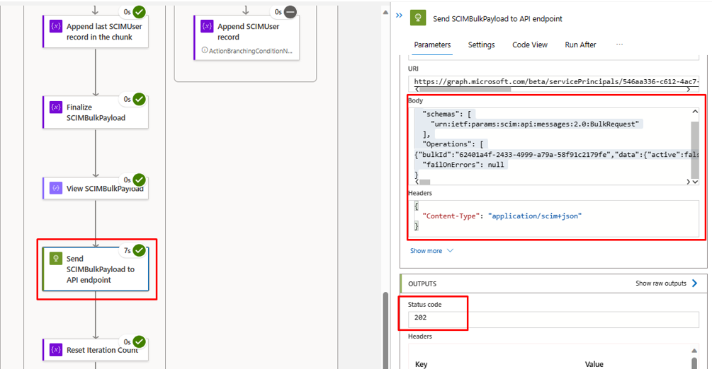Image resolution: width=712 pixels, height=369 pixels.
Task: Click the 'application/scim+json' header value
Action: pyautogui.click(x=534, y=216)
